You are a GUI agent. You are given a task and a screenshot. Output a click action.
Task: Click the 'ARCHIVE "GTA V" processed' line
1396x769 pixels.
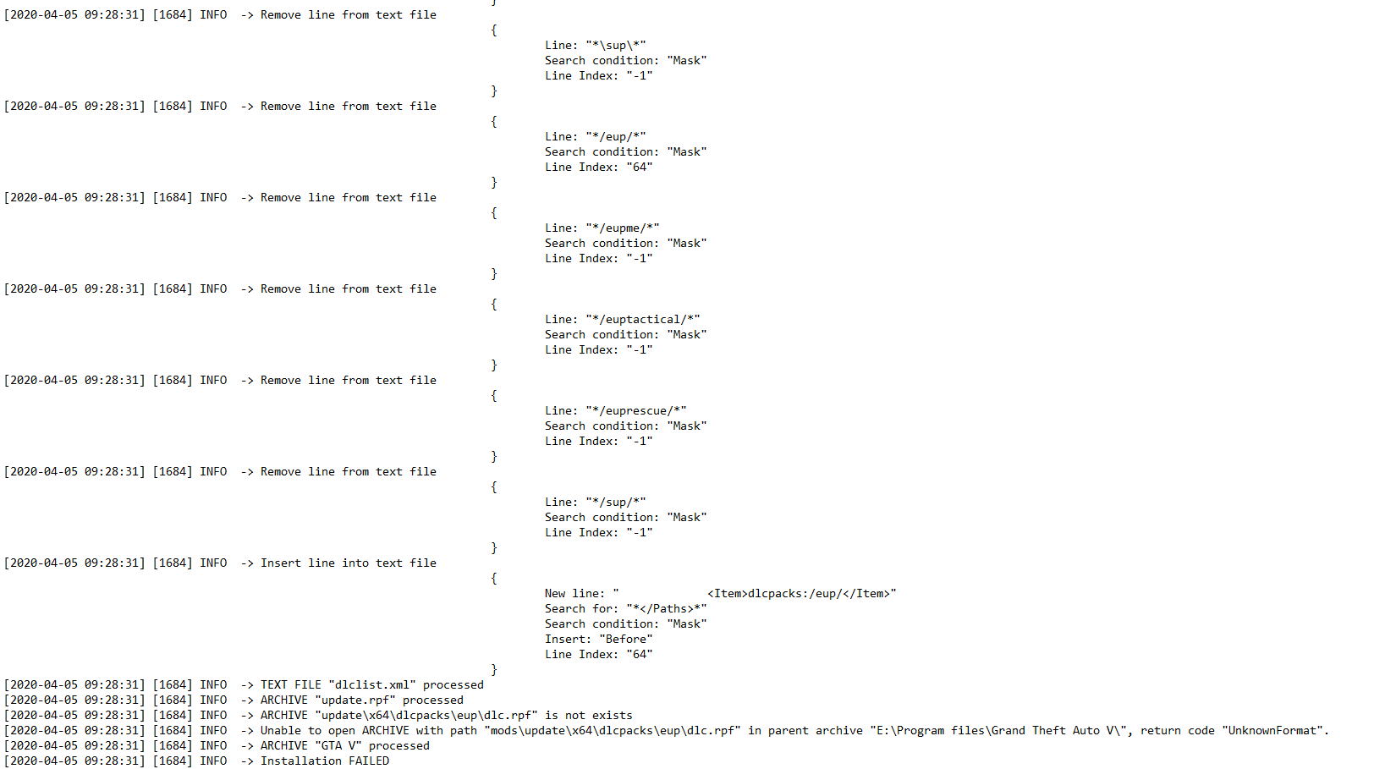[217, 745]
